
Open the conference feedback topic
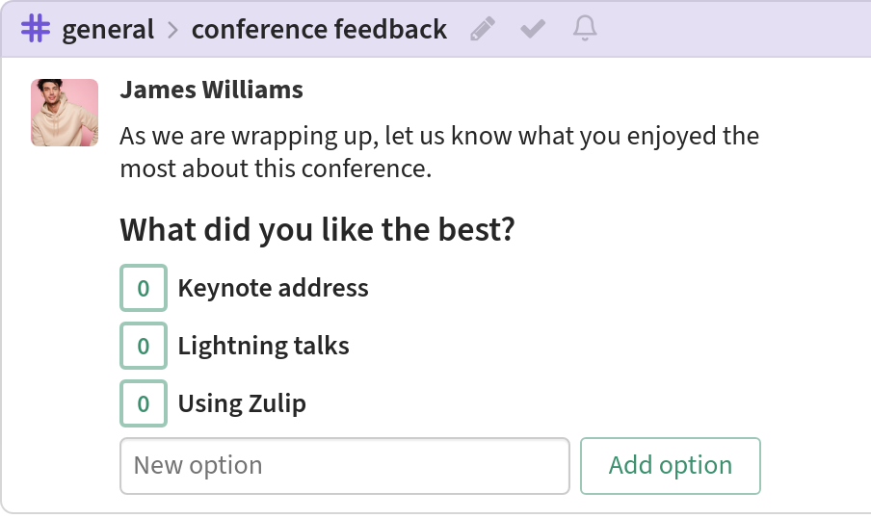click(x=319, y=29)
